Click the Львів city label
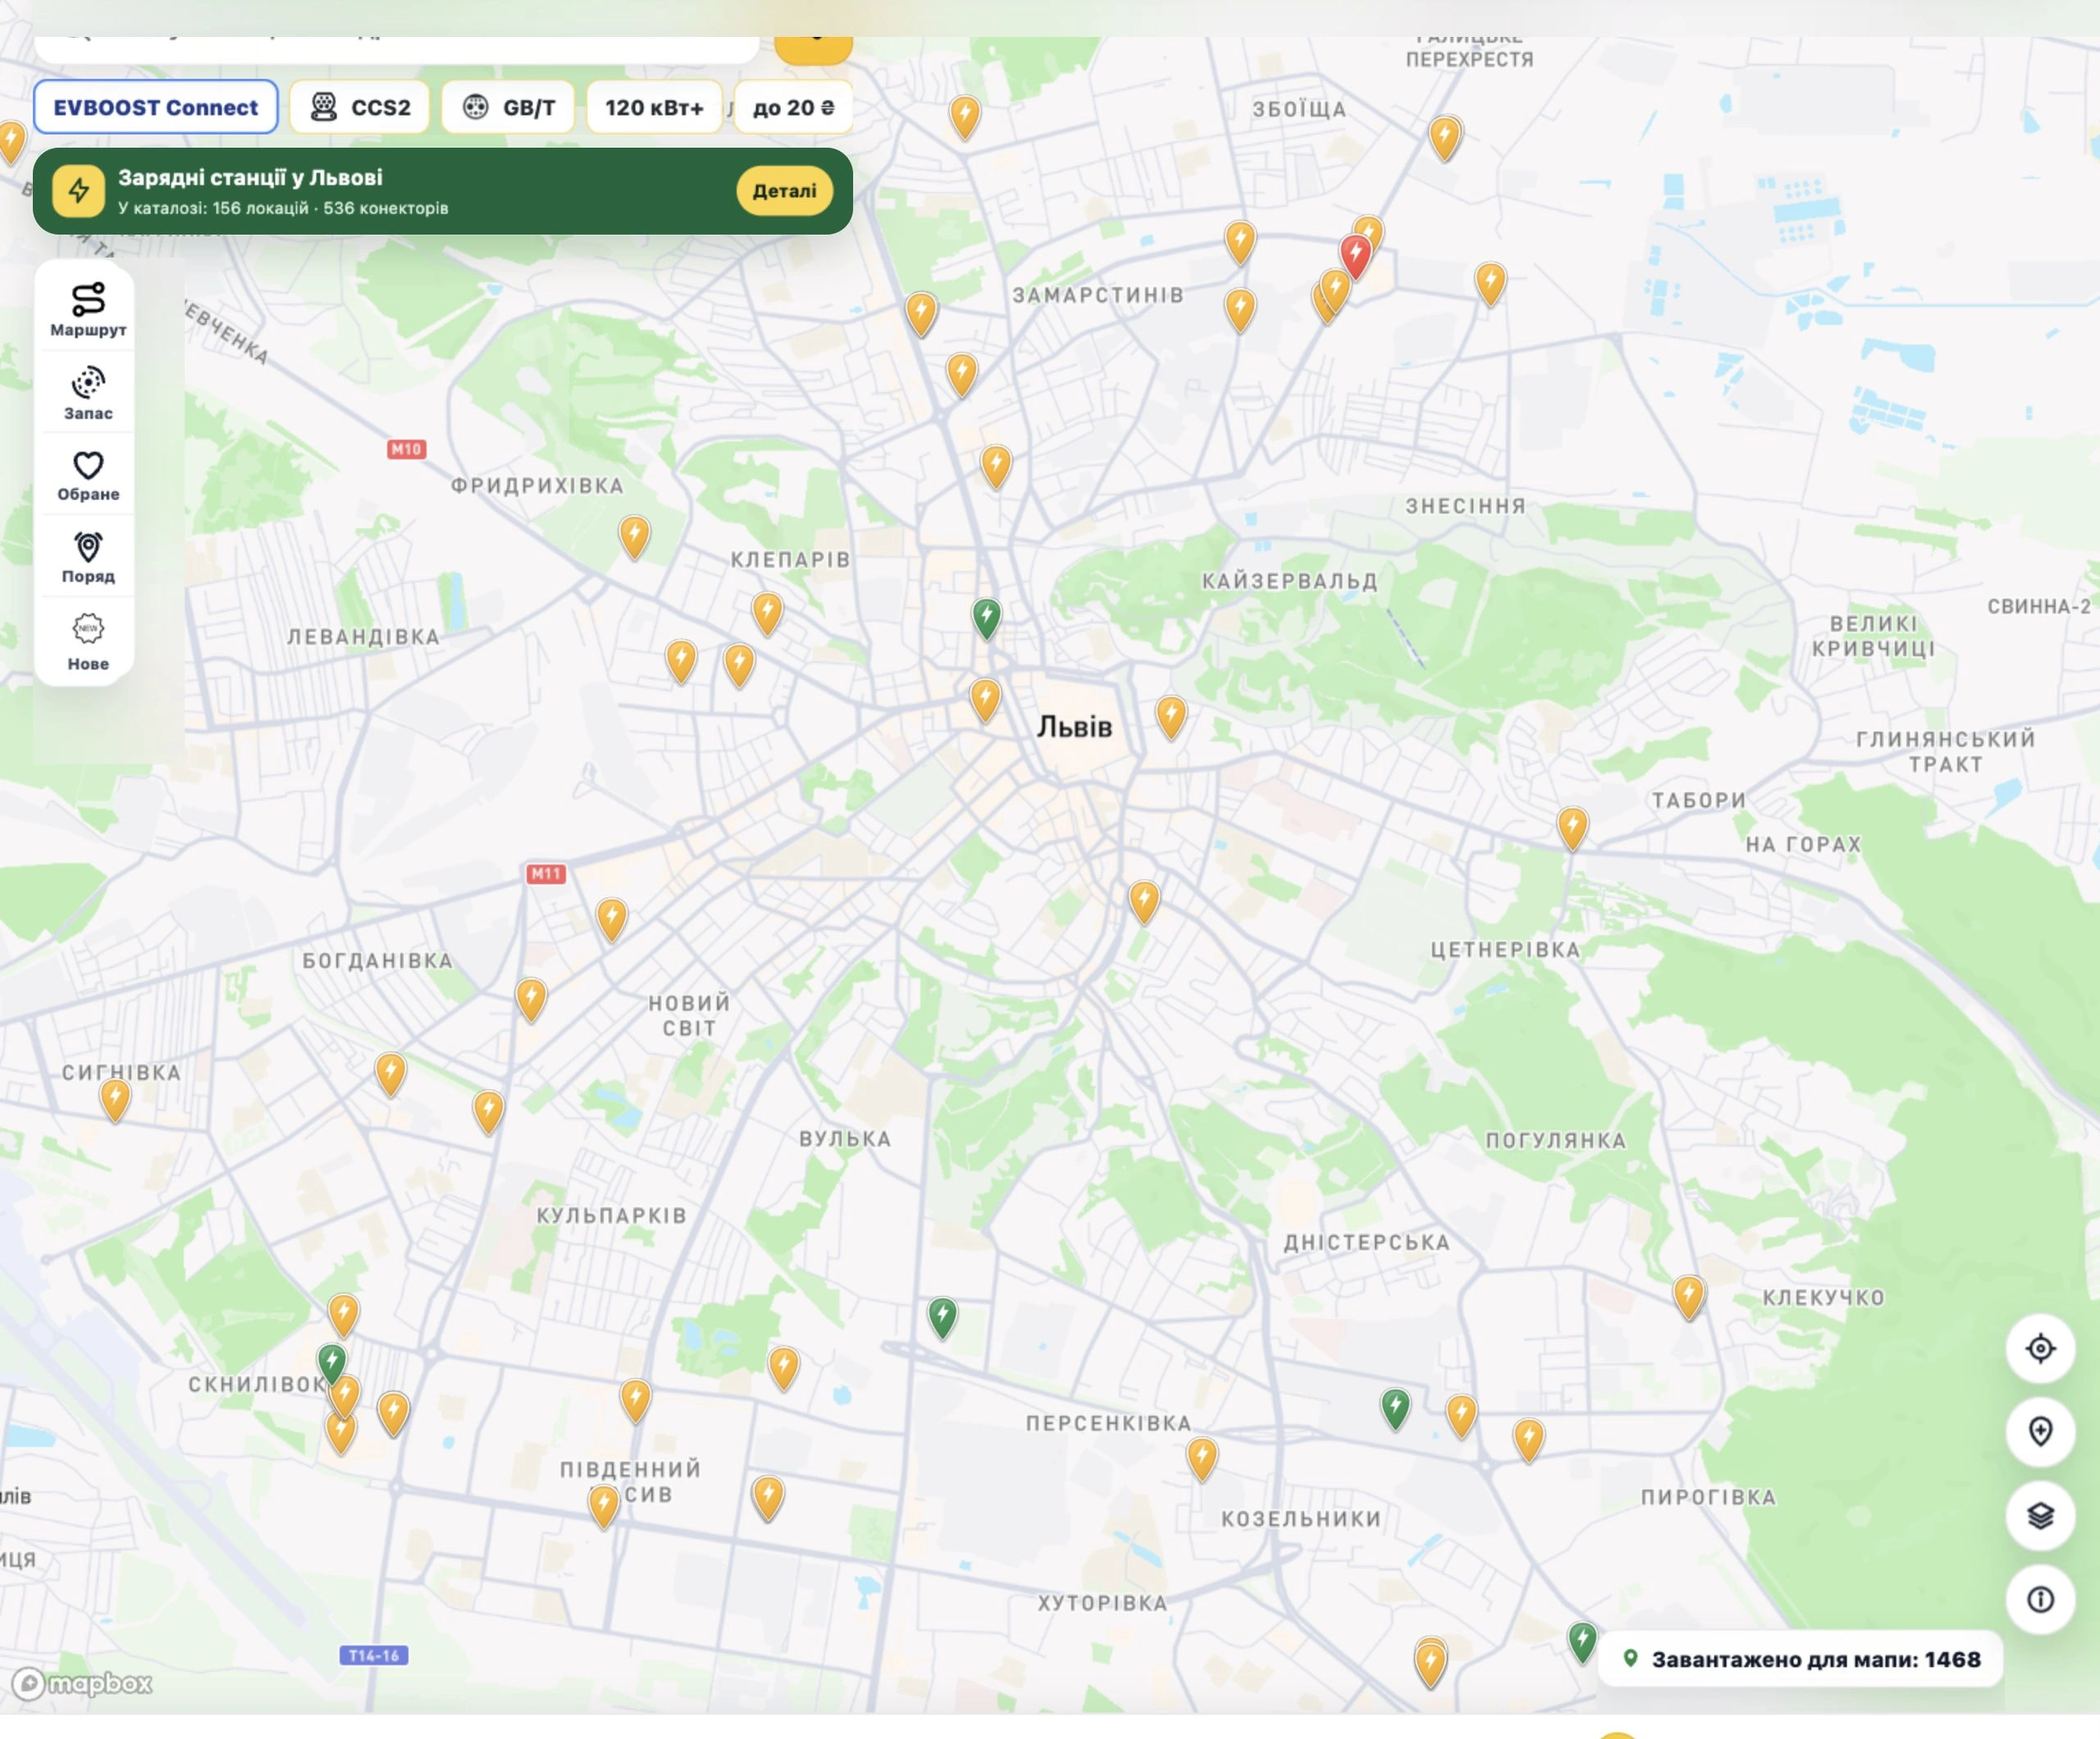 click(x=1074, y=727)
